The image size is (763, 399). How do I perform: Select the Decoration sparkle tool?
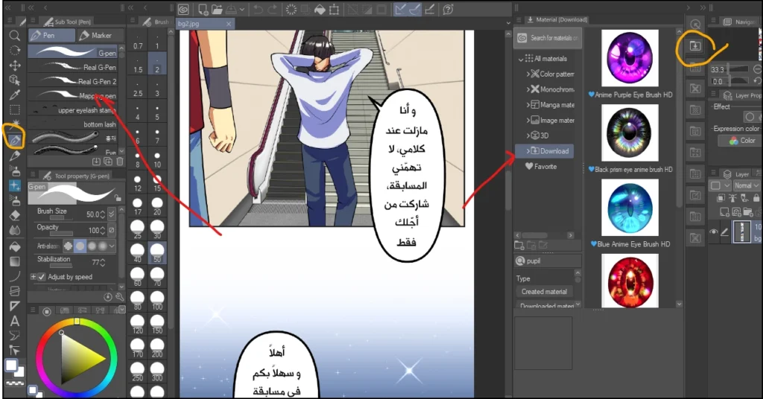15,185
